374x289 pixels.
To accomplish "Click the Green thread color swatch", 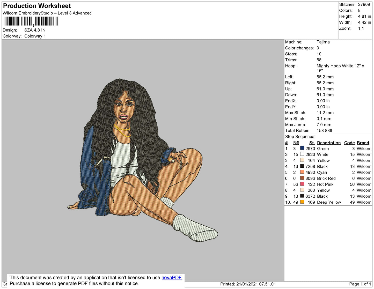I will (x=302, y=149).
